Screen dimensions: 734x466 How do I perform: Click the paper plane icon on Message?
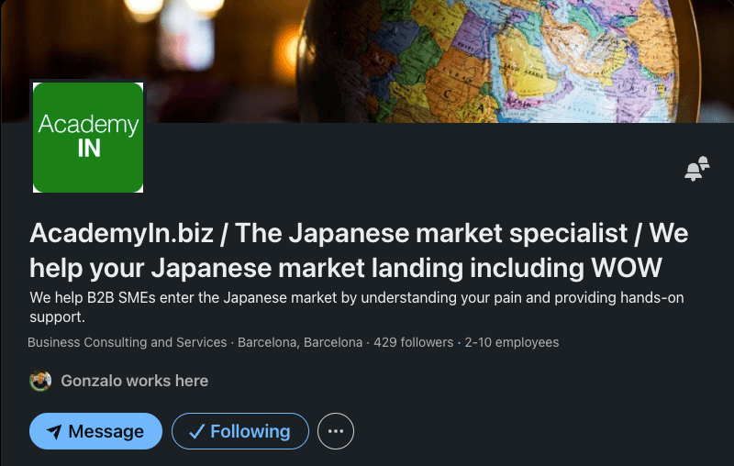54,431
